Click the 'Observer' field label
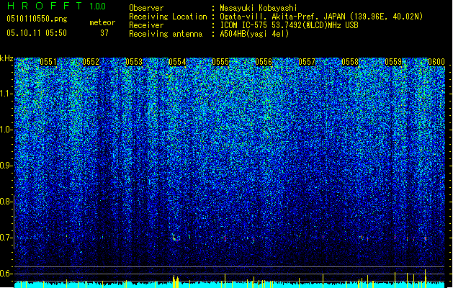This screenshot has height=288, width=453. [146, 8]
